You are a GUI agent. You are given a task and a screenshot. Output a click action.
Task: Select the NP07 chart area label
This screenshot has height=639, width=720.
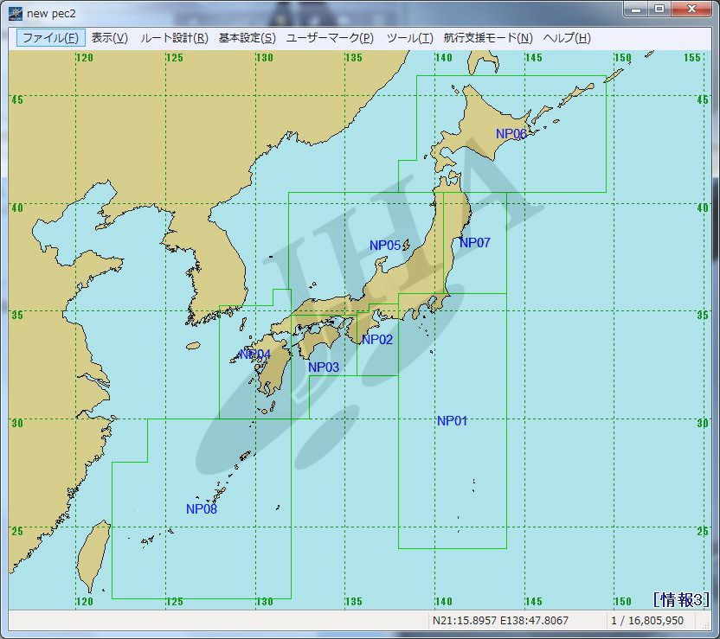click(475, 243)
